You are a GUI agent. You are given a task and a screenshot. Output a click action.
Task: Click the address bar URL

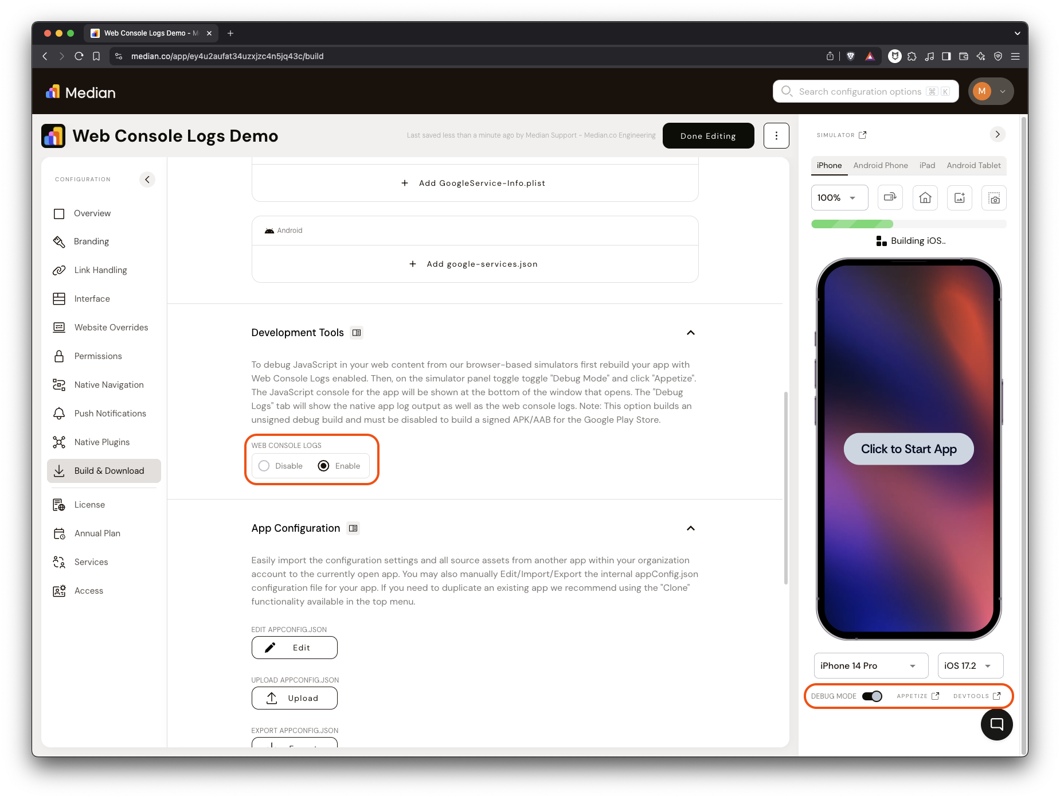pos(227,56)
